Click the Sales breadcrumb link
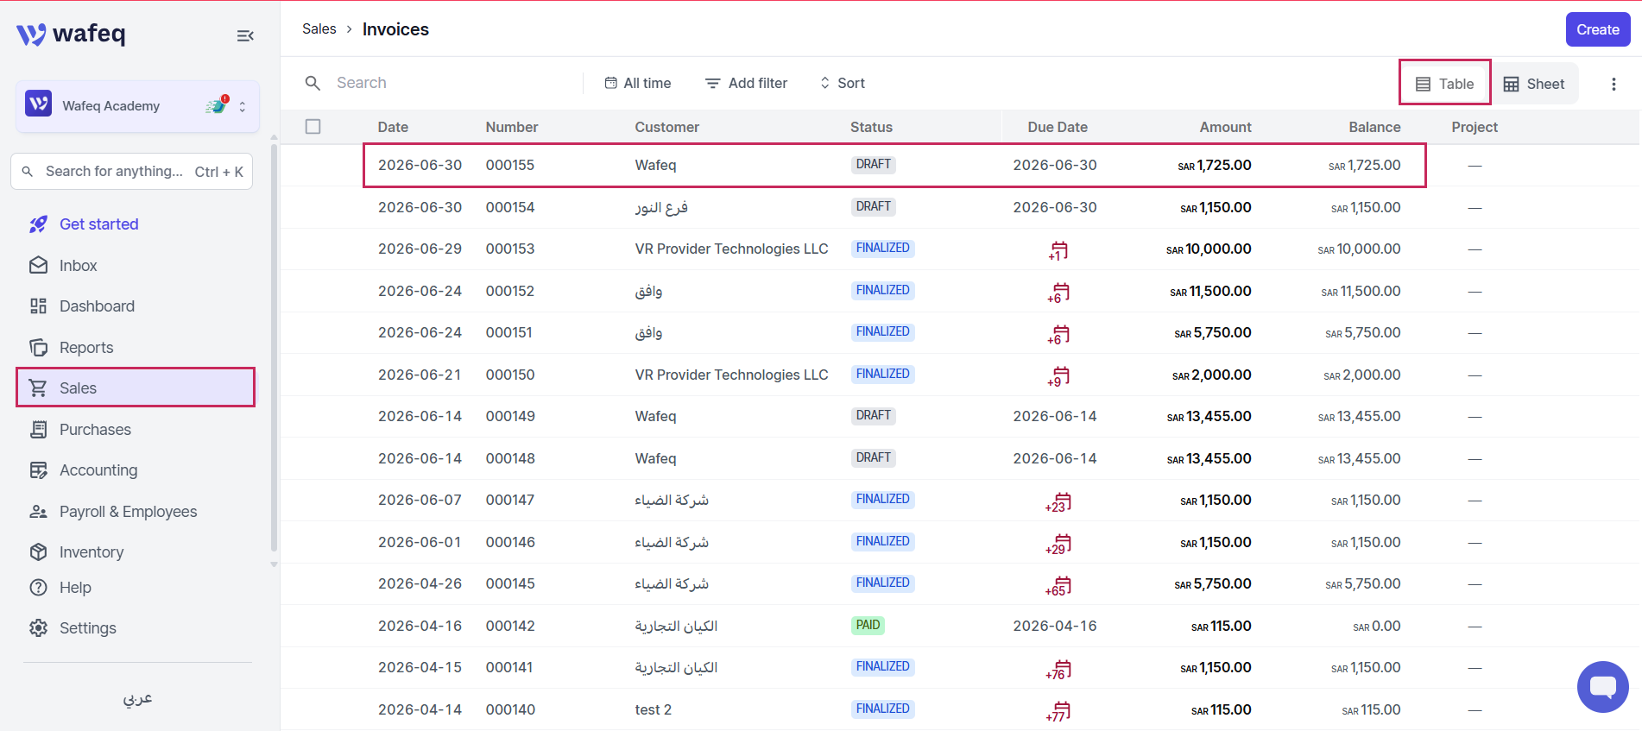The image size is (1642, 731). [319, 29]
